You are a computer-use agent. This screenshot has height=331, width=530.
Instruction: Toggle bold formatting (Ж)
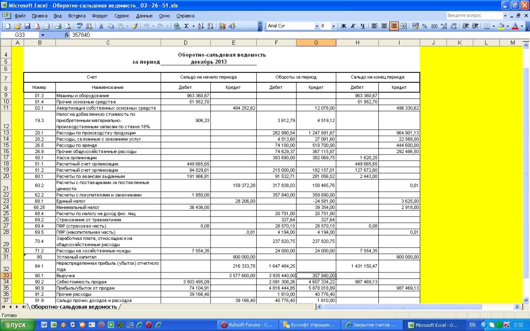click(x=343, y=26)
